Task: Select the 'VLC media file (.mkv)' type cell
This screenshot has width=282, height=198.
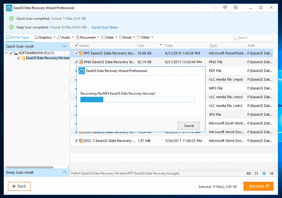Action: pyautogui.click(x=225, y=106)
